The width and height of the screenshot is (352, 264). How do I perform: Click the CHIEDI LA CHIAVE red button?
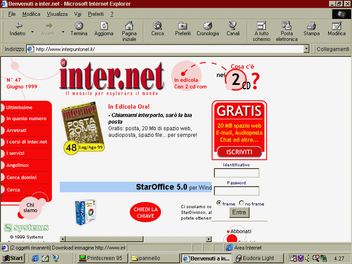(x=146, y=213)
